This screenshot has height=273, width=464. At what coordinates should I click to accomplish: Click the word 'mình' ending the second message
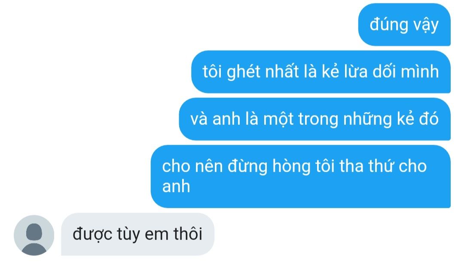coord(420,72)
